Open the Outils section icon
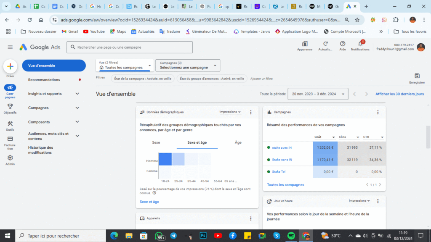The width and height of the screenshot is (431, 242). click(10, 124)
